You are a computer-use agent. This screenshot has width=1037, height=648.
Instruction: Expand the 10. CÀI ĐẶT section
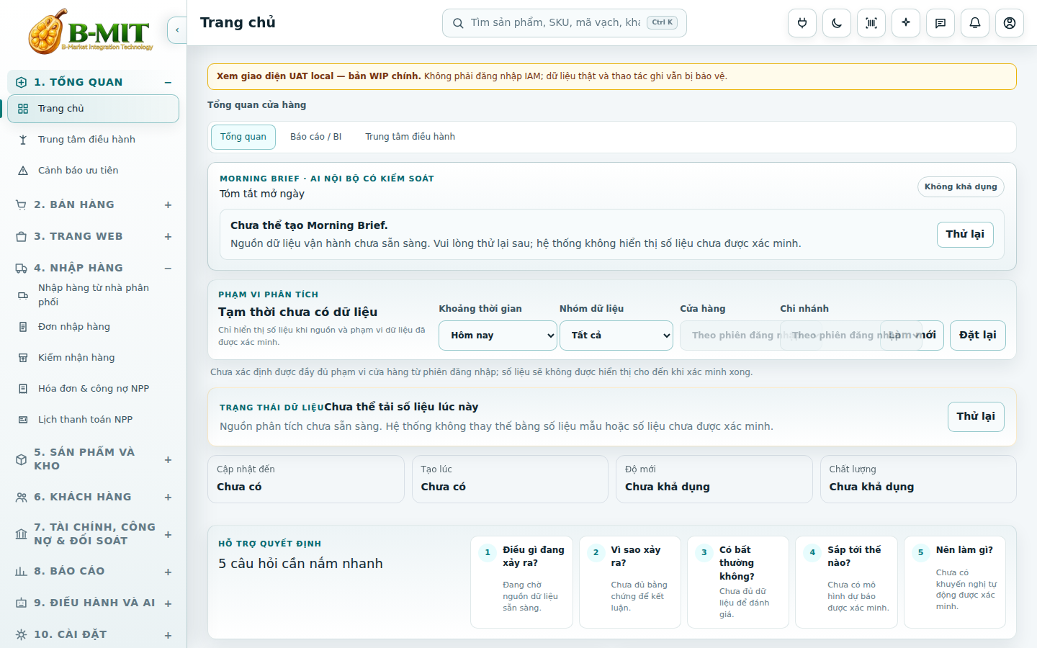[x=93, y=635]
